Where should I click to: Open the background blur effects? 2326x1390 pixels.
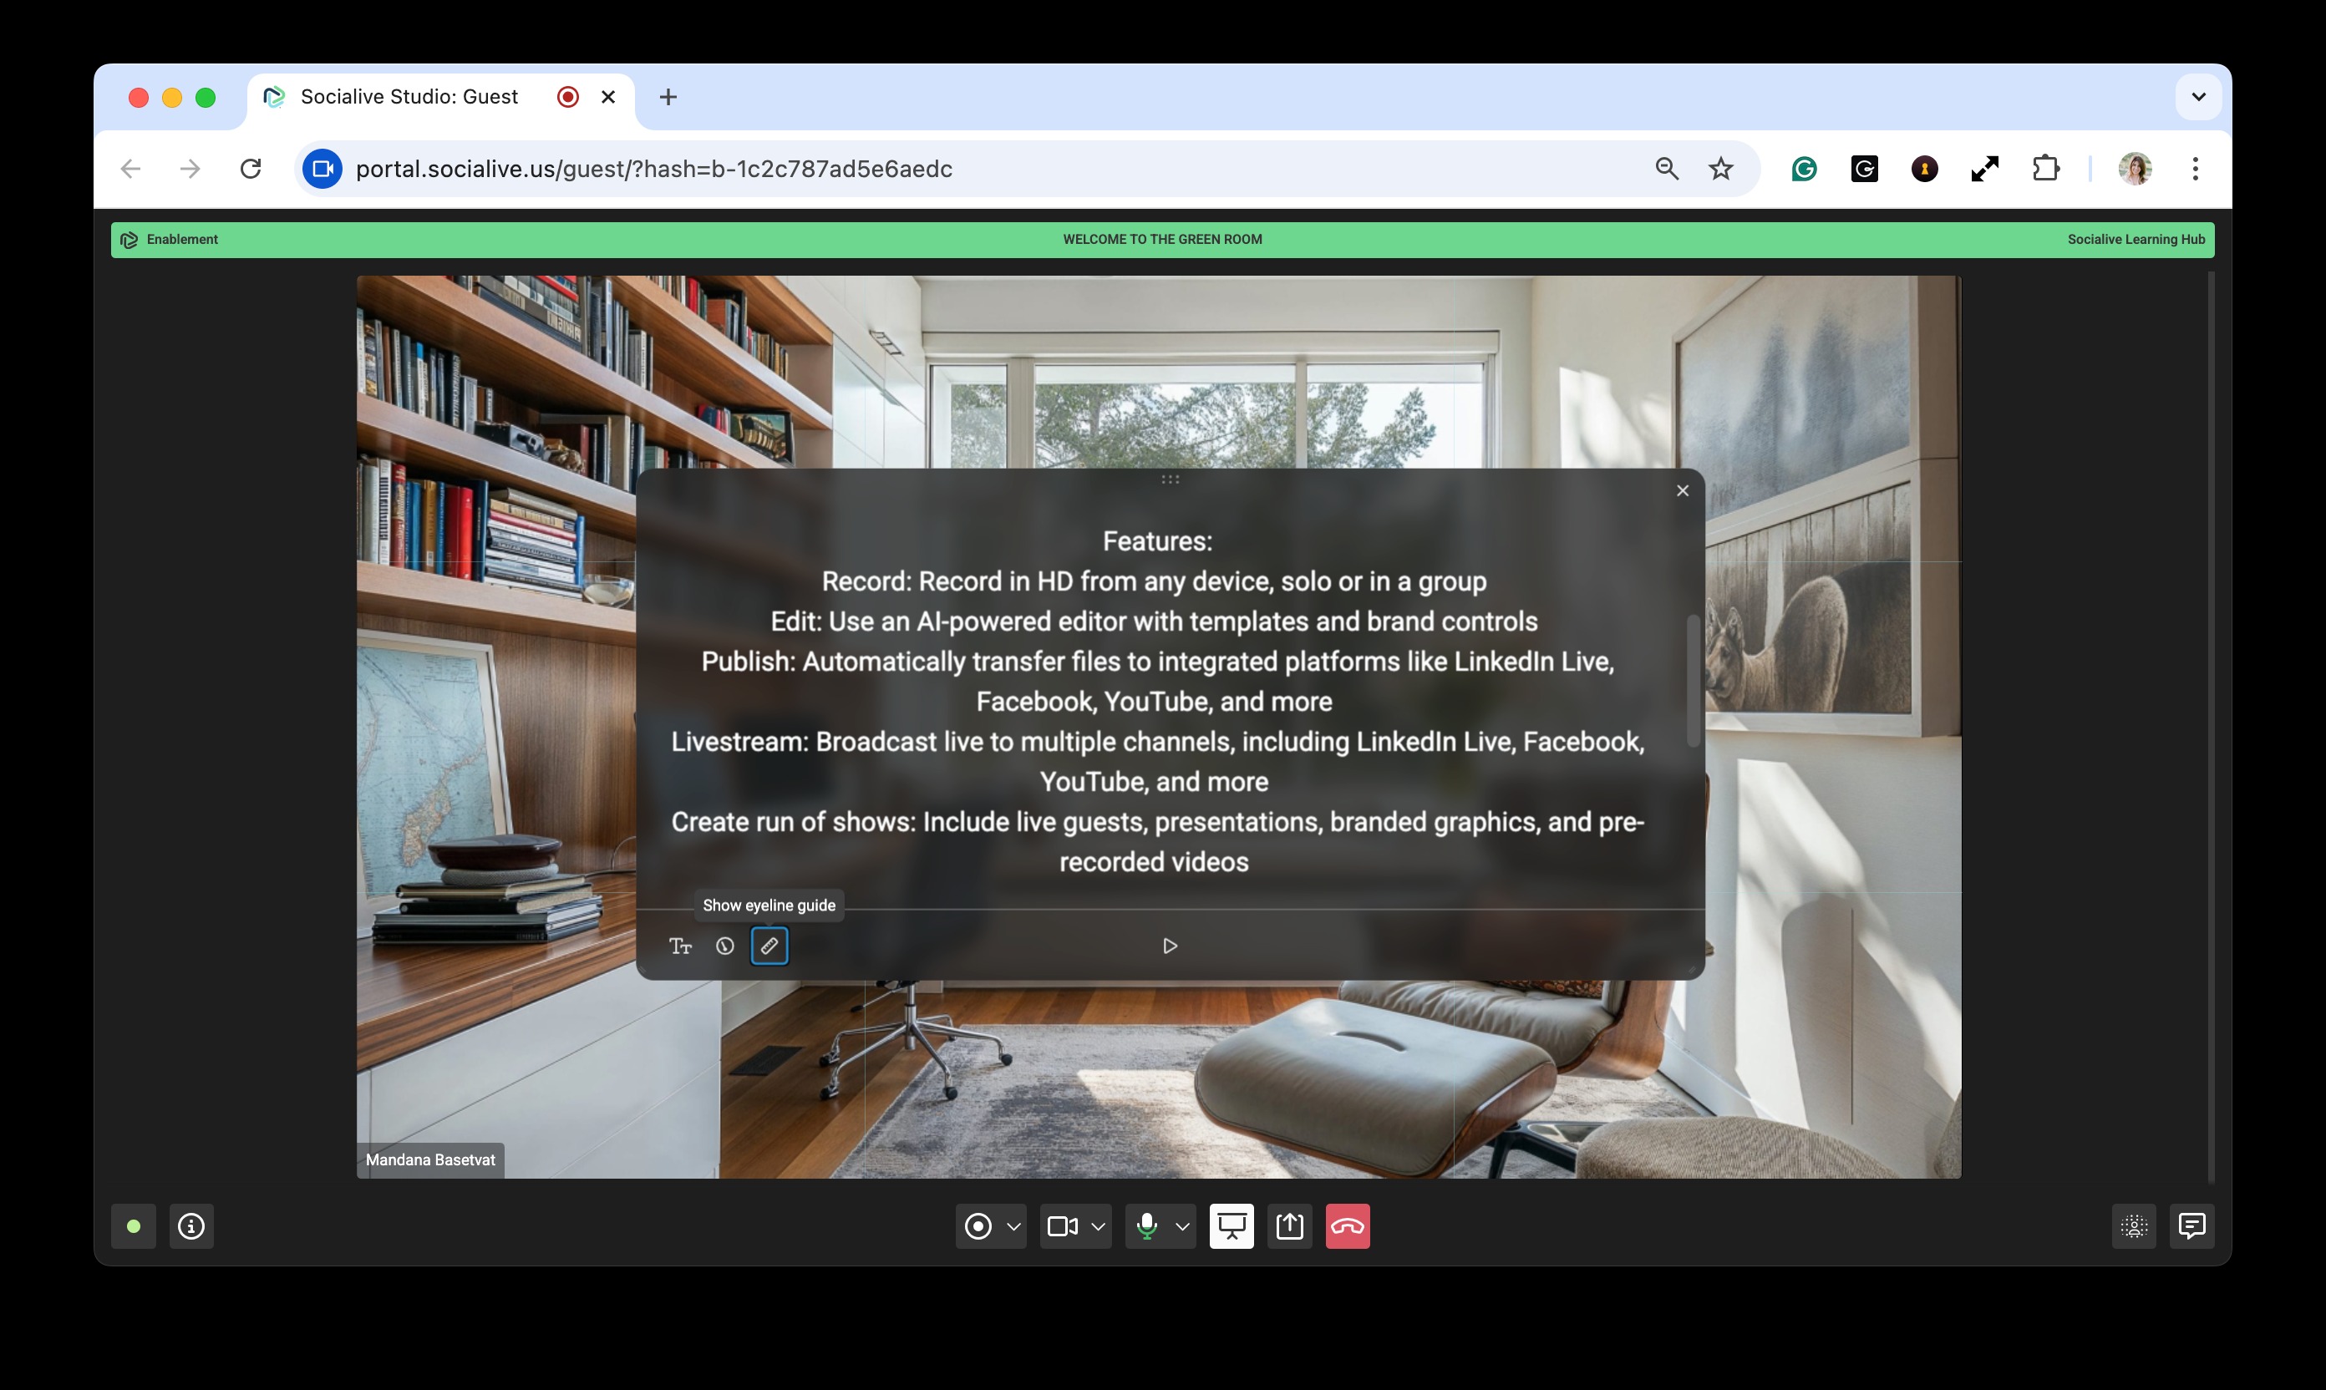tap(2134, 1226)
